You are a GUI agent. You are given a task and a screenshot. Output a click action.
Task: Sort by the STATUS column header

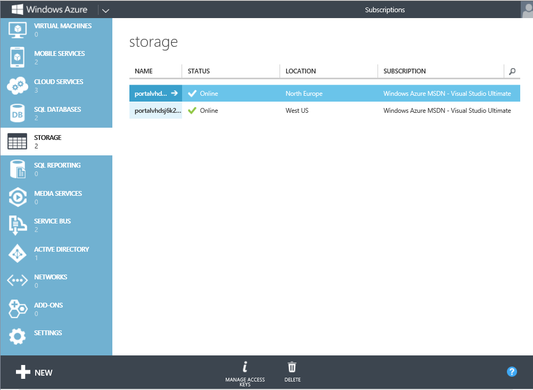(199, 71)
